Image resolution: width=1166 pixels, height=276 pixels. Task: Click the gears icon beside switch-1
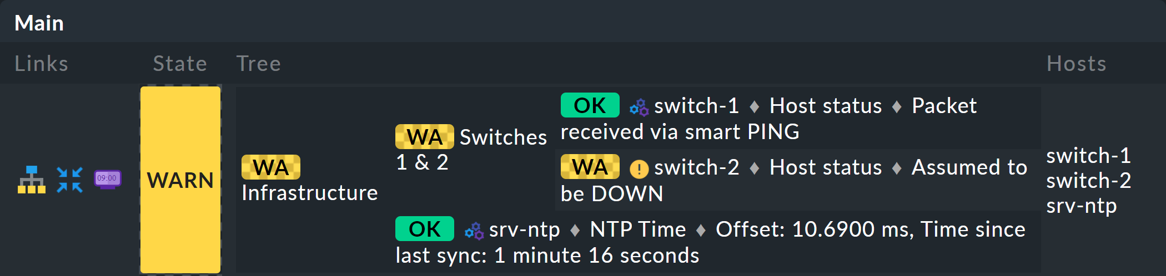[x=639, y=107]
